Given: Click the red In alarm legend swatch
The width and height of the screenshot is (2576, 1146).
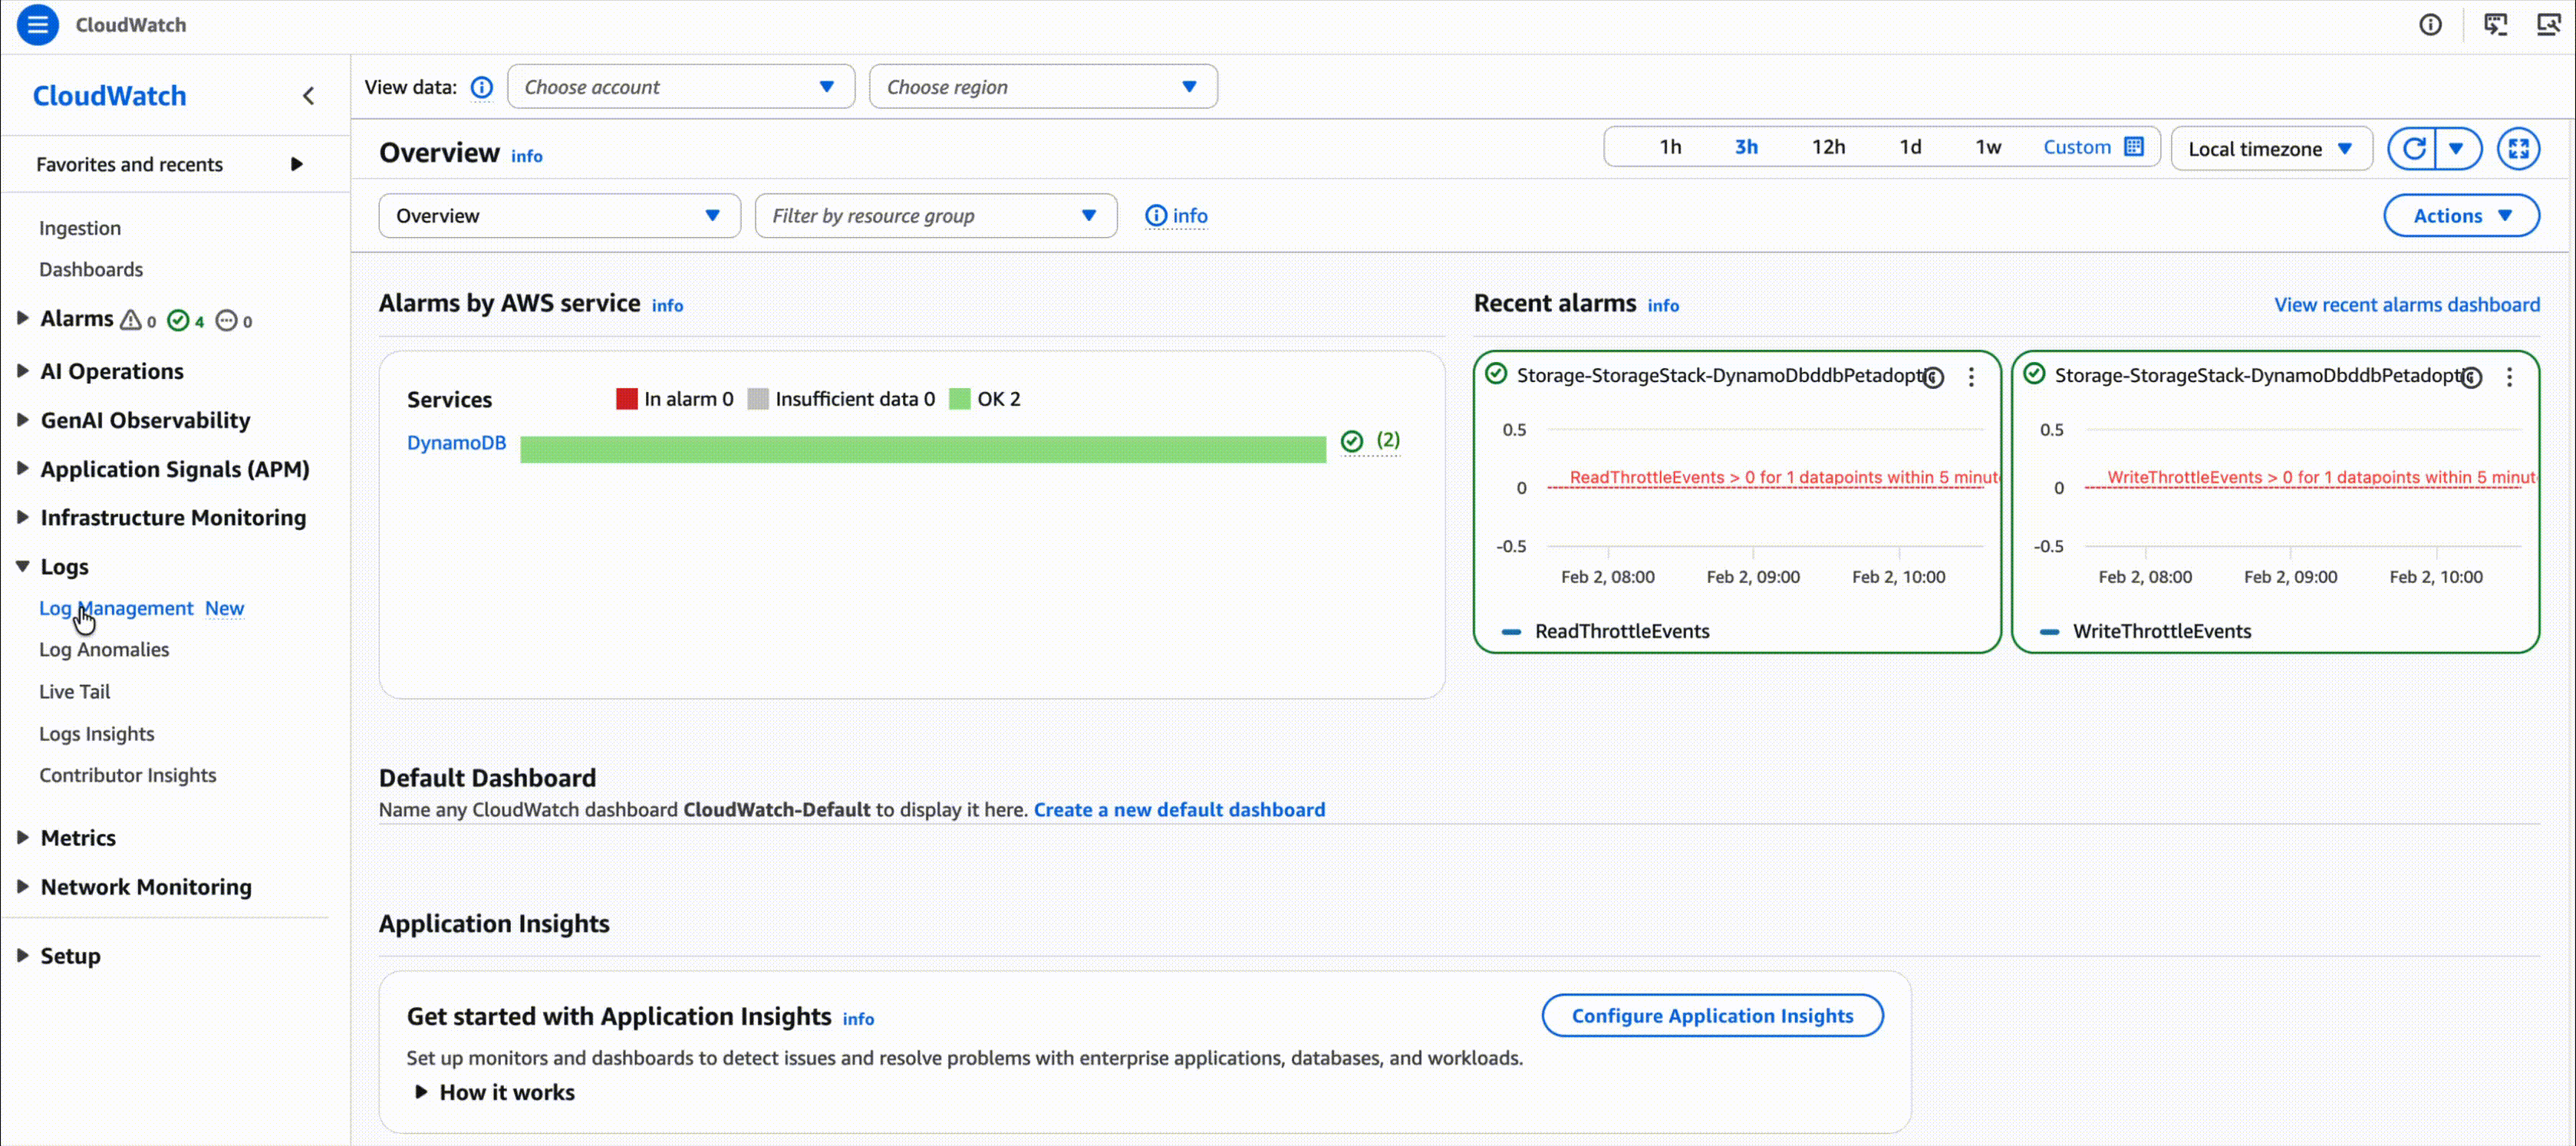Looking at the screenshot, I should (x=627, y=399).
